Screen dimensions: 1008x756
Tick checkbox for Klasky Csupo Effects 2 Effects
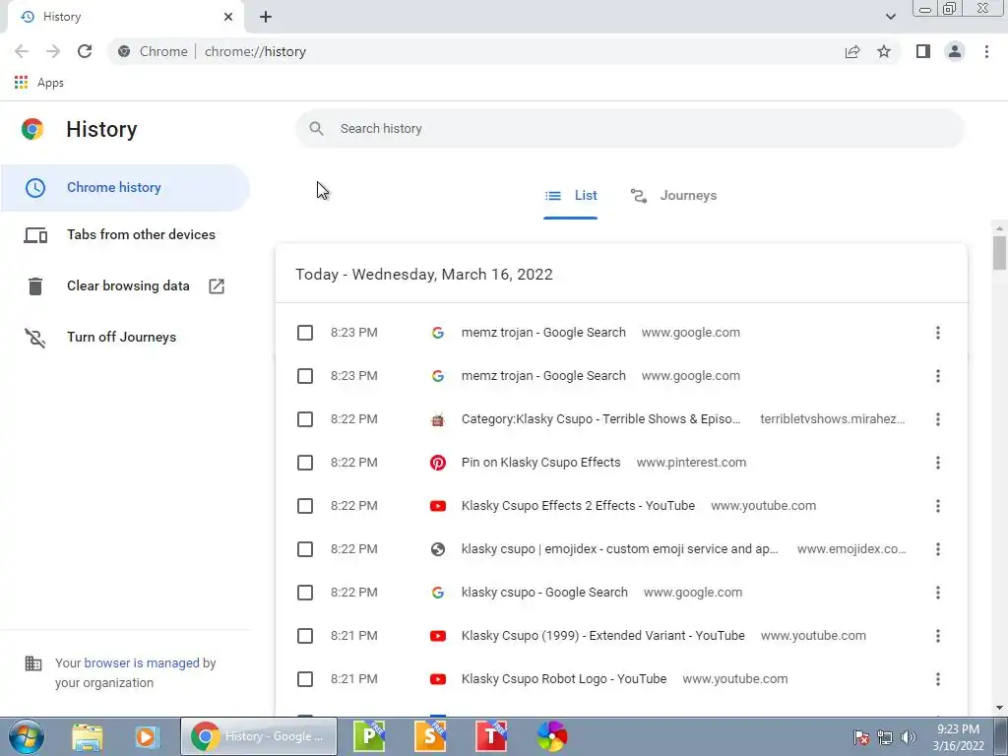click(x=305, y=506)
